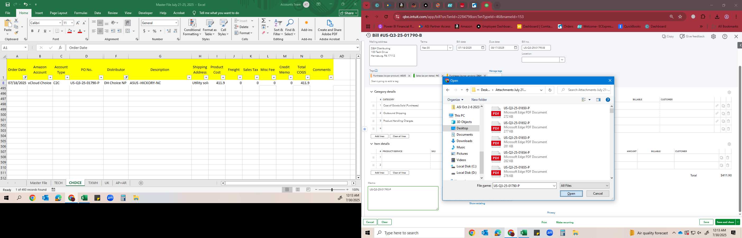742x238 pixels.
Task: Toggle Middle Align in Excel ribbon
Action: pos(100,22)
